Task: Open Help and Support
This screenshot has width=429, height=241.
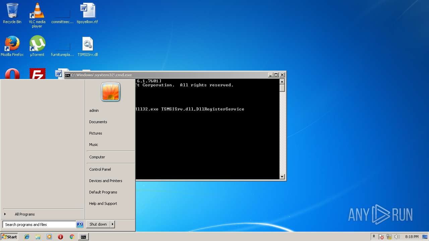Action: pos(103,204)
